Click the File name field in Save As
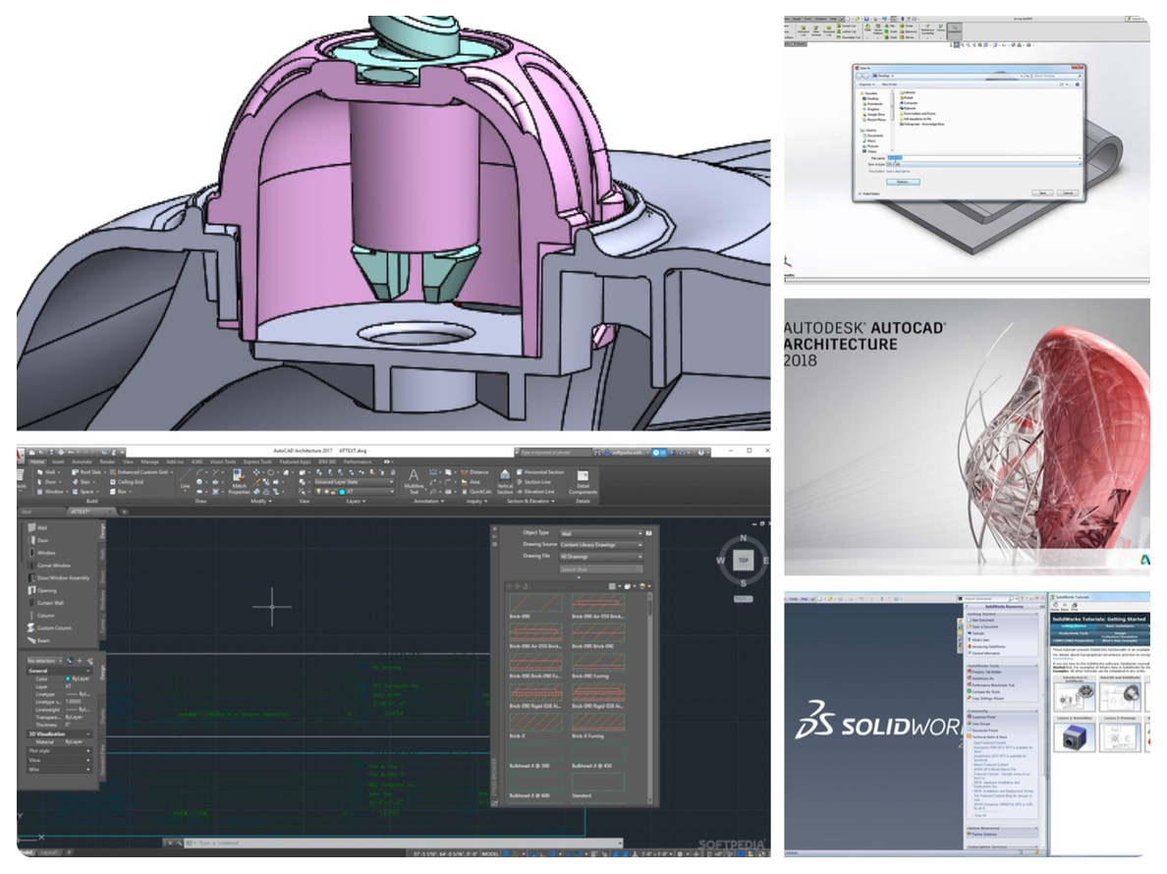The image size is (1167, 874). (982, 158)
